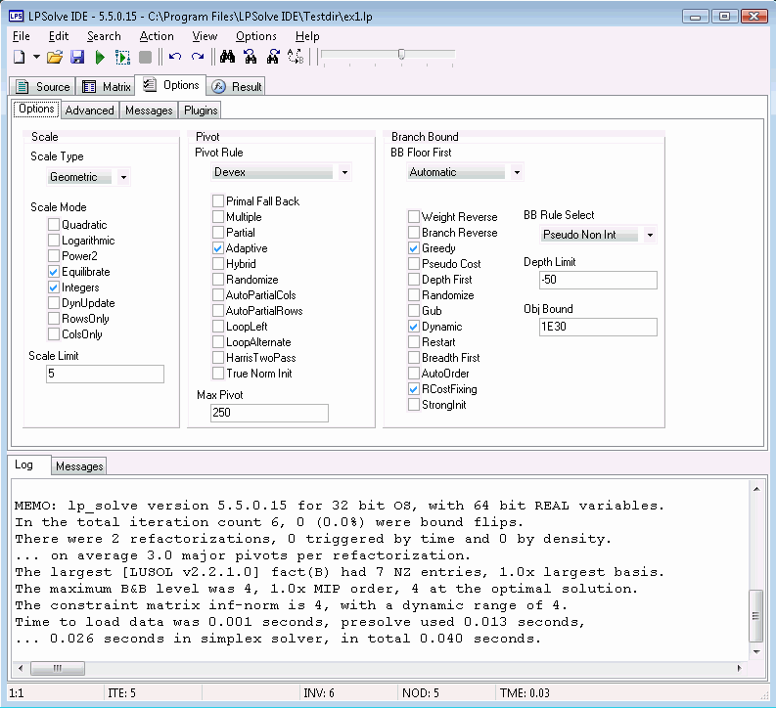
Task: Click the binoculars Find icon
Action: pyautogui.click(x=227, y=58)
